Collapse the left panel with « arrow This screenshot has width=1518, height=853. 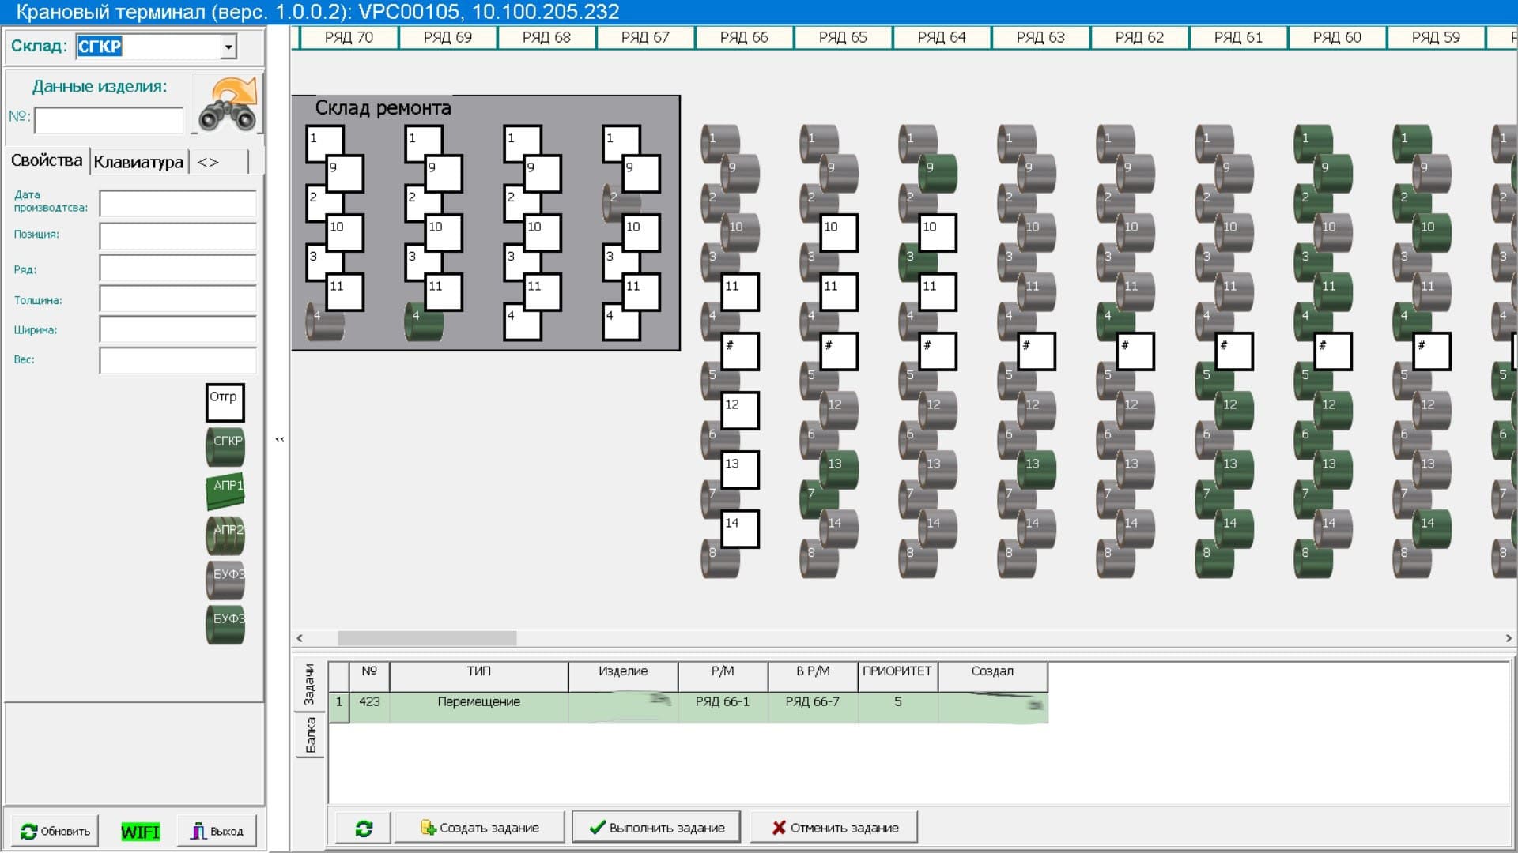tap(279, 439)
